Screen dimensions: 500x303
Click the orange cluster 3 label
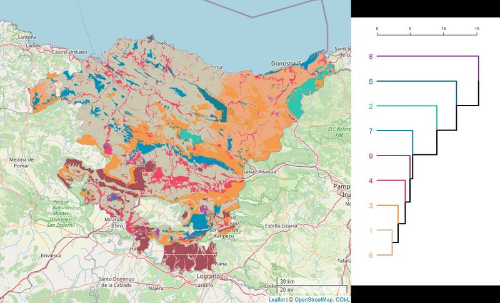[x=371, y=206]
